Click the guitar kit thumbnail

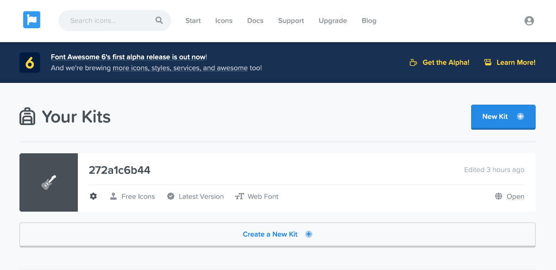click(49, 182)
